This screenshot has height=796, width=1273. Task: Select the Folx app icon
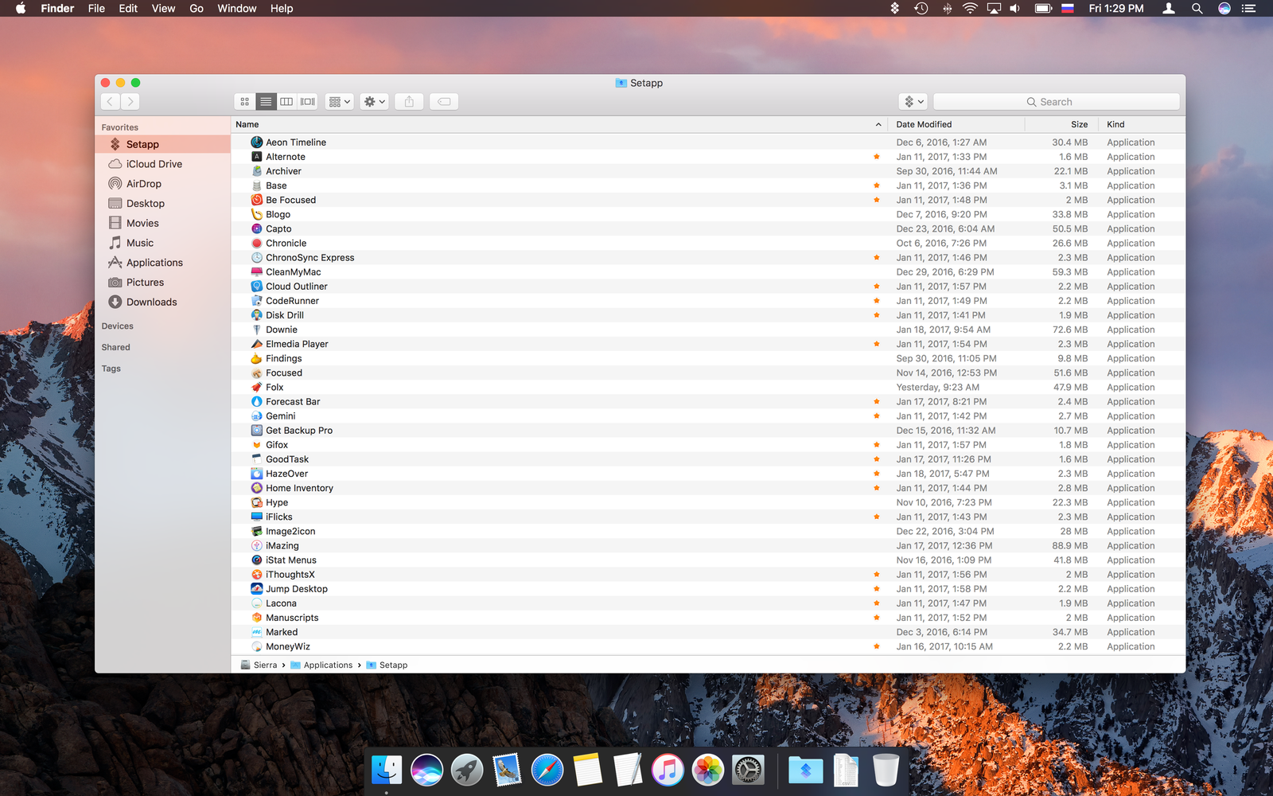[x=257, y=388]
